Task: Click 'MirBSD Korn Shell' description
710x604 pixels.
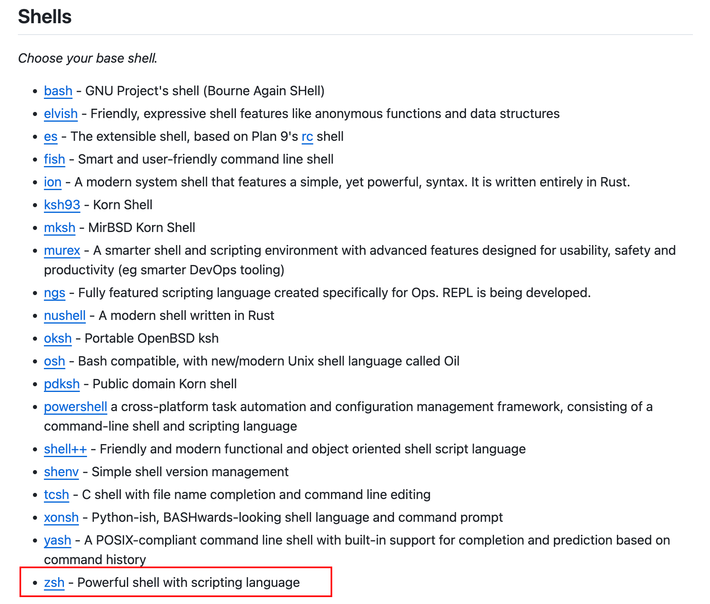Action: (142, 228)
